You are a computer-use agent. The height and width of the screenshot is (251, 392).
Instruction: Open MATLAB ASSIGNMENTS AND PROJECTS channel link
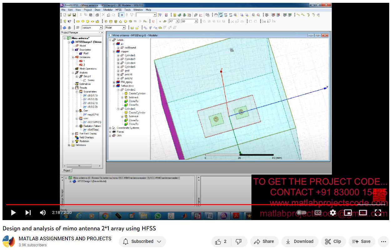[65, 239]
